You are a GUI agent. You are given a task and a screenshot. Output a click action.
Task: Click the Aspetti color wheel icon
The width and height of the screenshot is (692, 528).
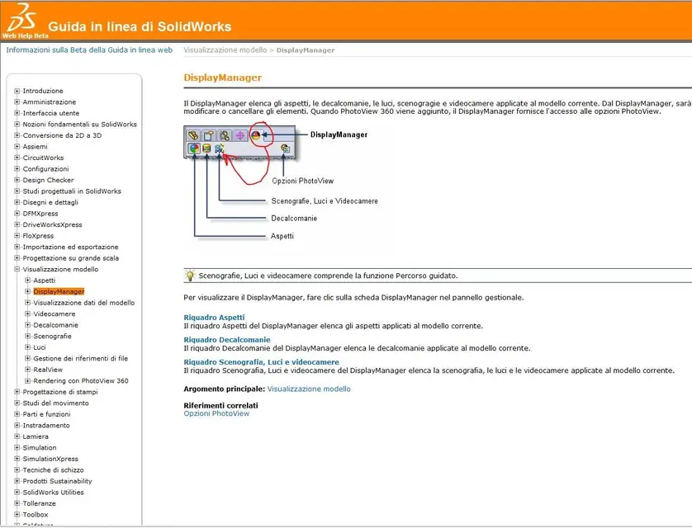coord(194,148)
